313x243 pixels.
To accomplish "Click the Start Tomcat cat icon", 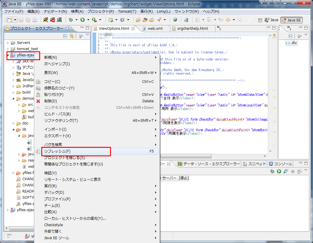I will pos(45,20).
